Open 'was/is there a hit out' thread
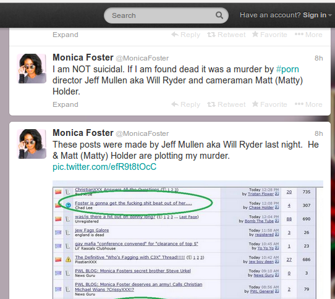The image size is (335, 299). (115, 217)
